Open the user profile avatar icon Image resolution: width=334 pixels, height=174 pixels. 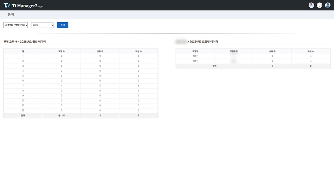[x=328, y=5]
